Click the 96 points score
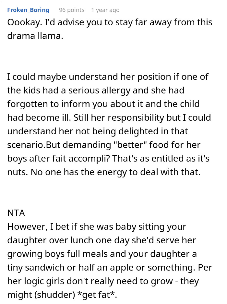This screenshot has width=227, height=304. coord(72,10)
